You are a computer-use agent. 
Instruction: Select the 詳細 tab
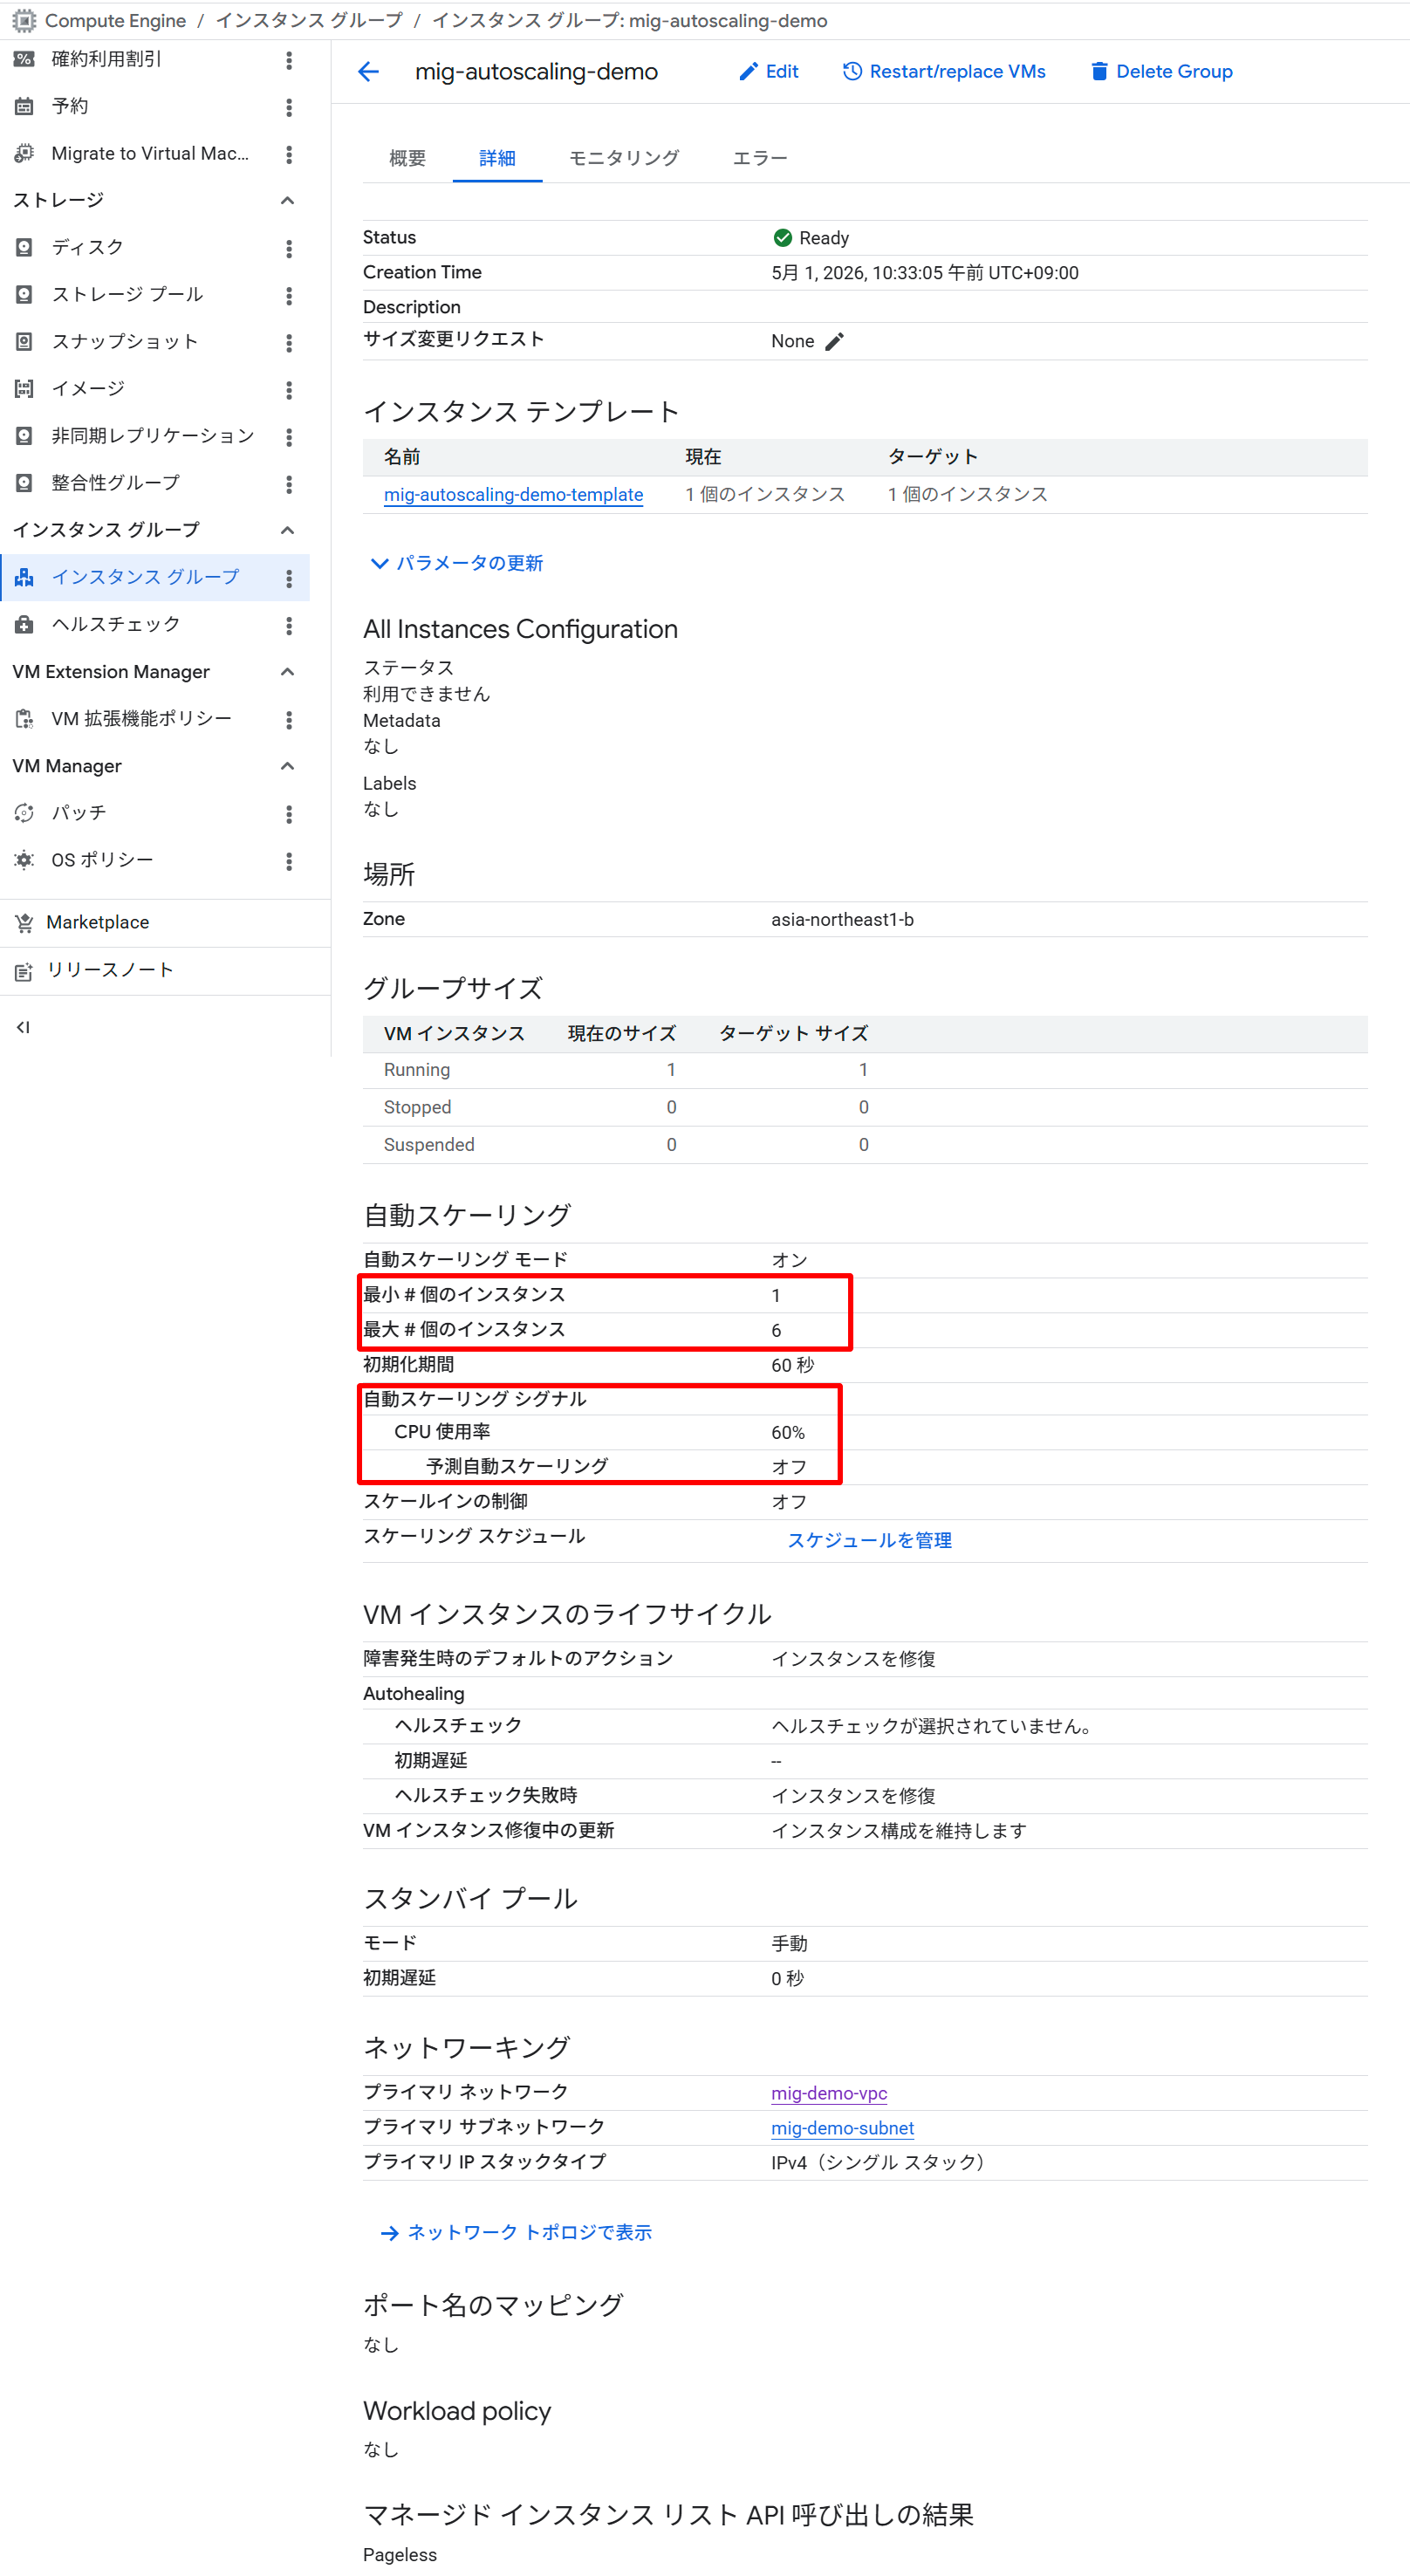coord(497,158)
